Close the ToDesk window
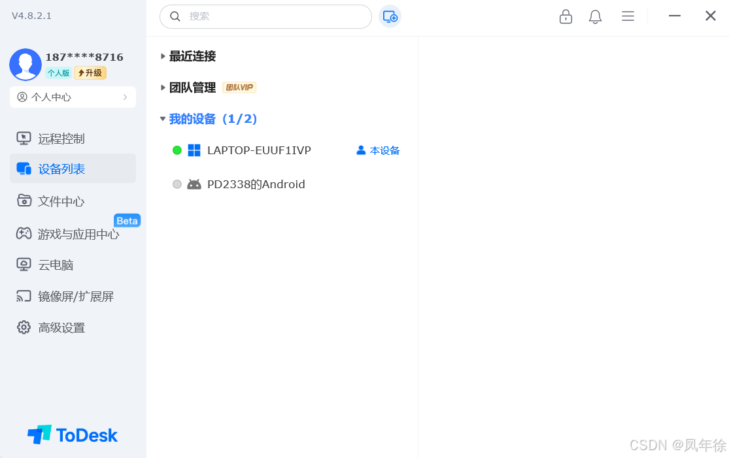Viewport: 729px width, 458px height. (710, 16)
